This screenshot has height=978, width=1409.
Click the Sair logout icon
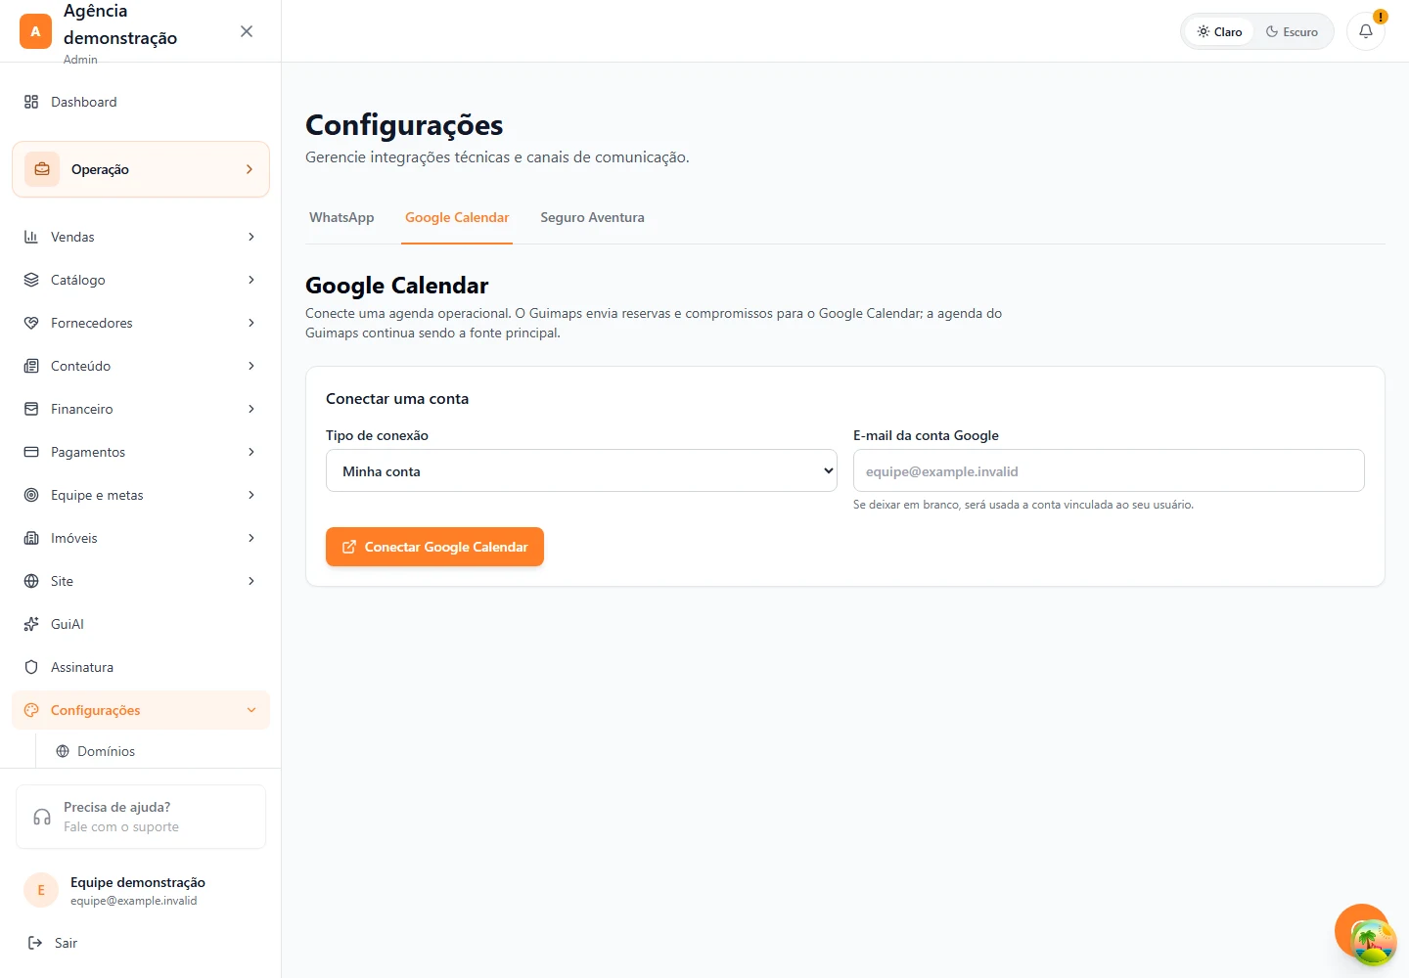35,943
